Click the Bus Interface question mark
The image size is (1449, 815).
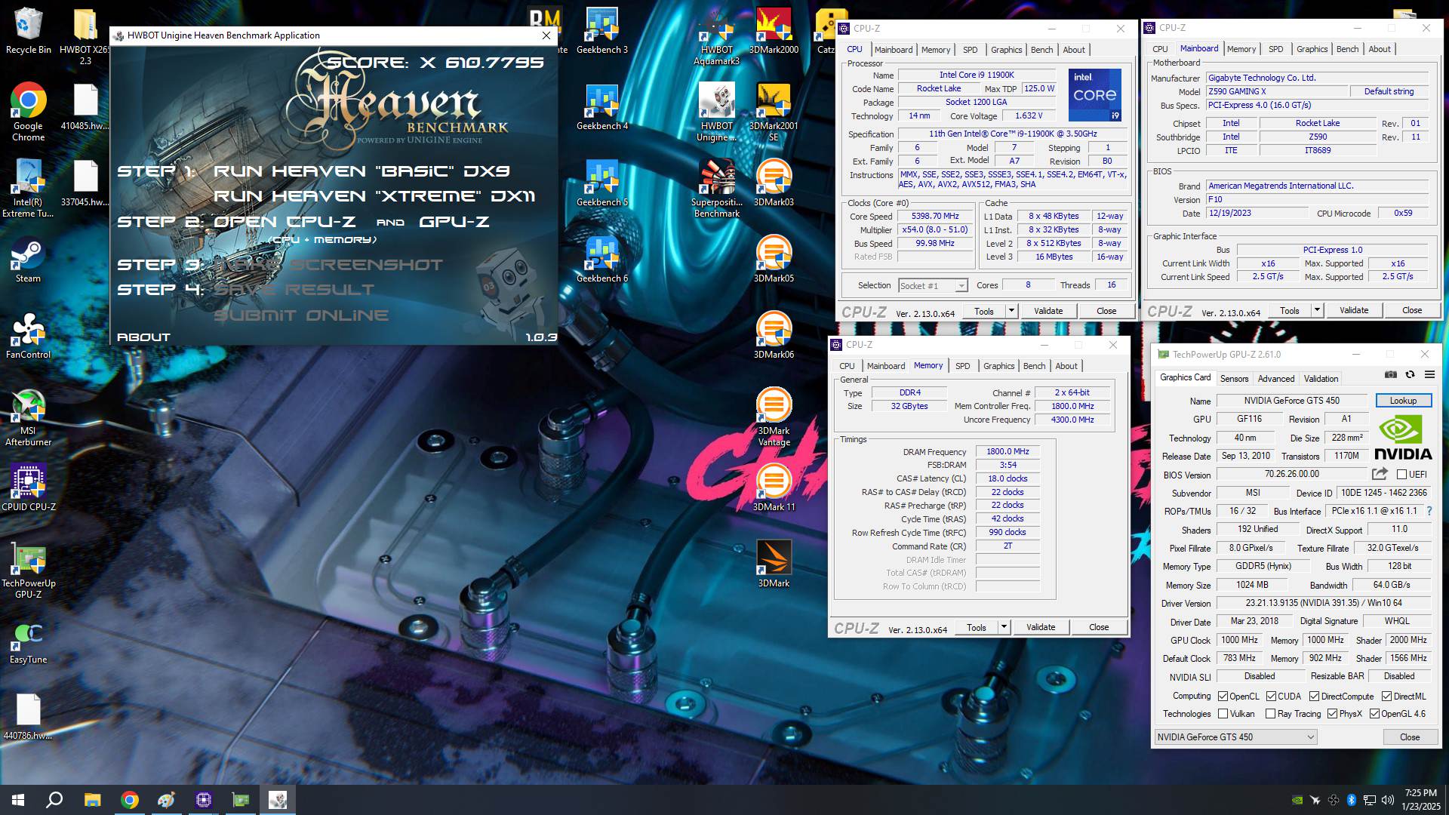tap(1429, 511)
